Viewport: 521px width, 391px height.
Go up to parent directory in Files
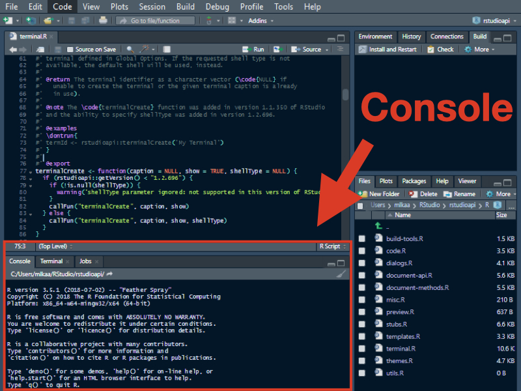(x=379, y=226)
